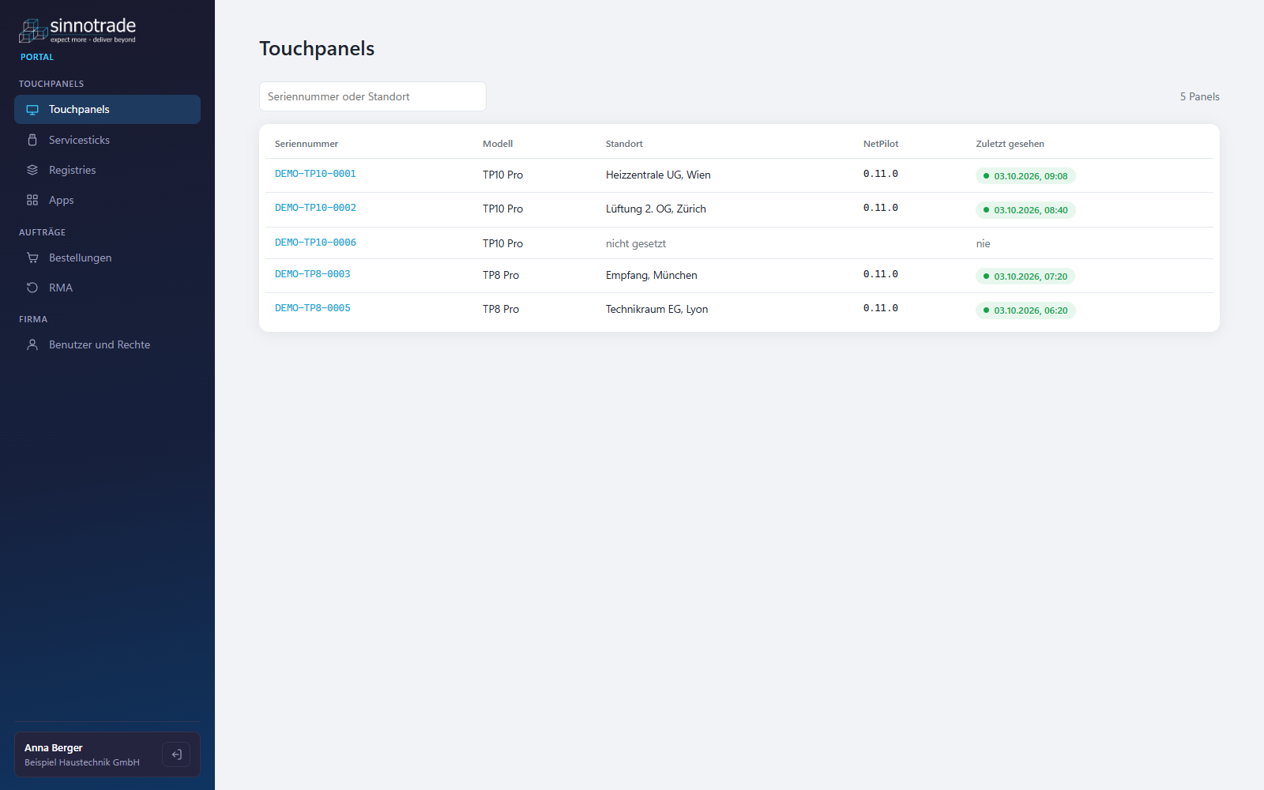This screenshot has height=790, width=1264.
Task: Open RMA in the sidebar
Action: pyautogui.click(x=107, y=288)
